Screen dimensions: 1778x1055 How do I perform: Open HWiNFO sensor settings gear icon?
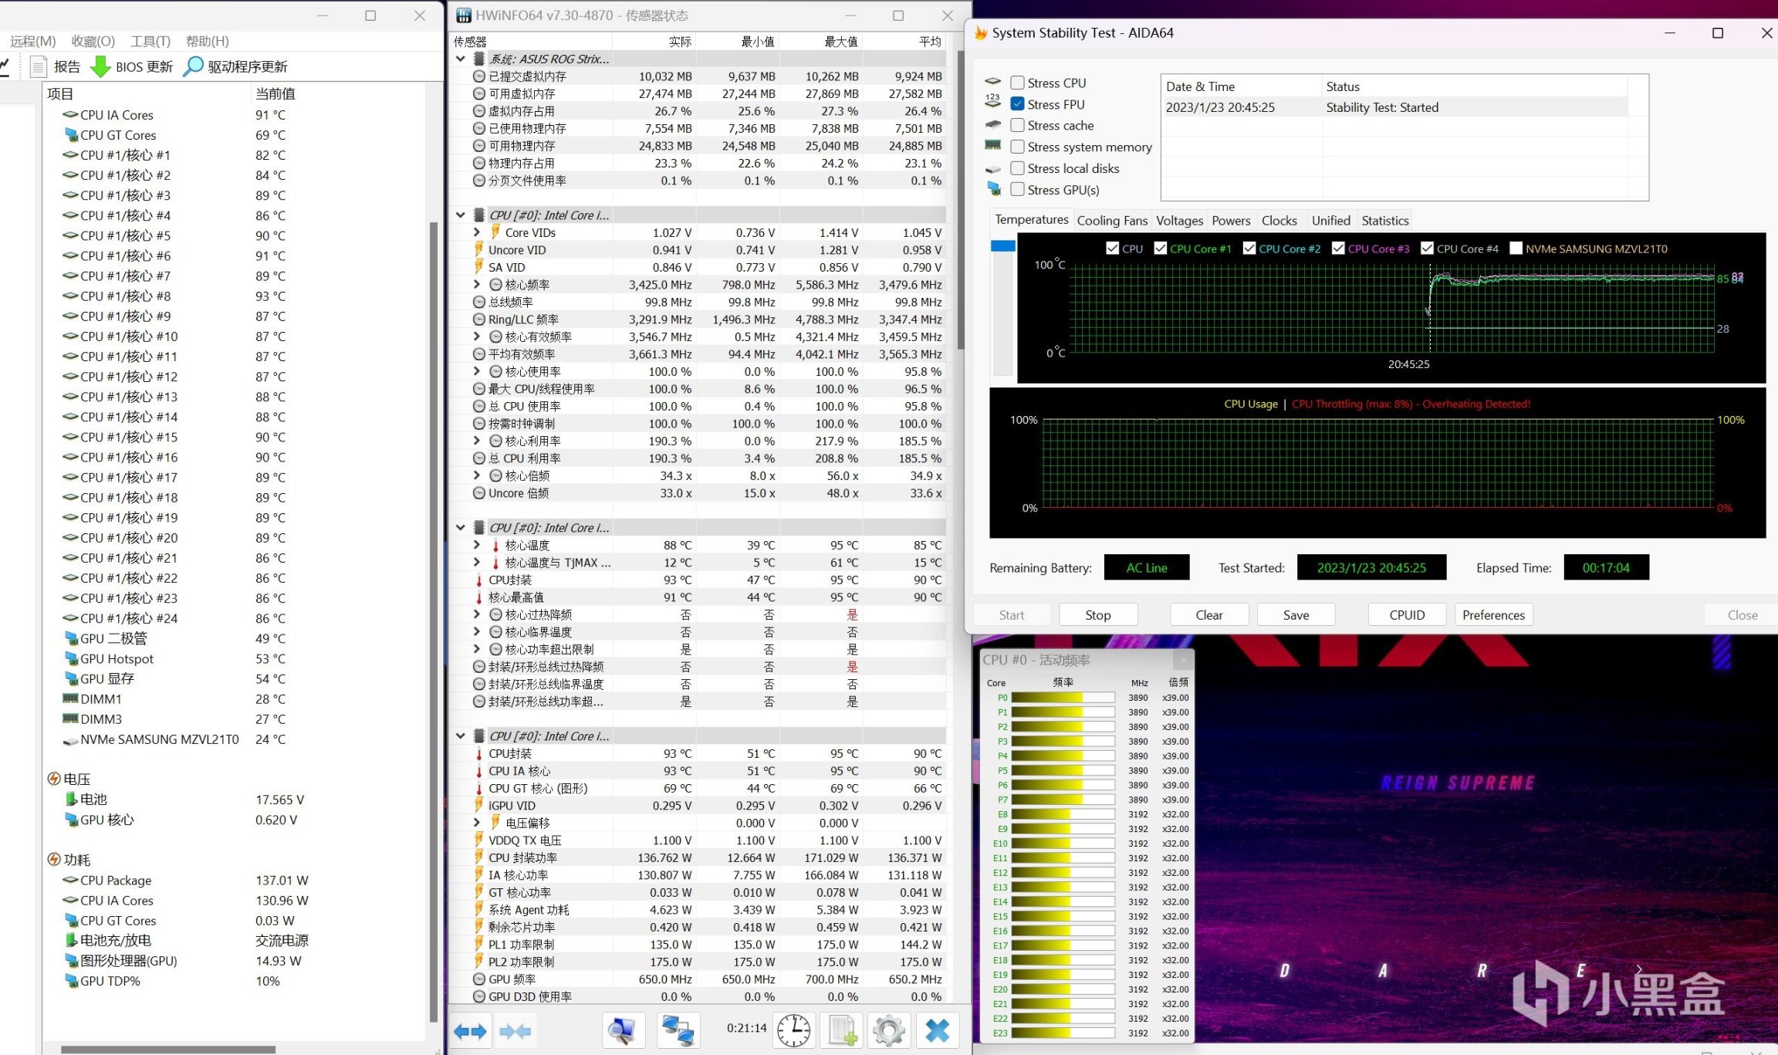pyautogui.click(x=889, y=1031)
